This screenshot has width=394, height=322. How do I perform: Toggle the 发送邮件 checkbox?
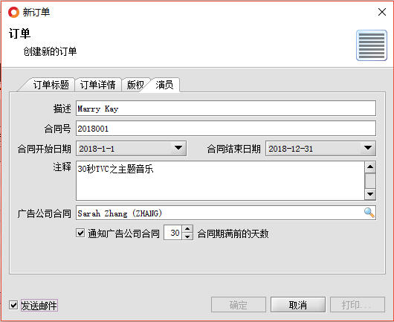click(13, 306)
